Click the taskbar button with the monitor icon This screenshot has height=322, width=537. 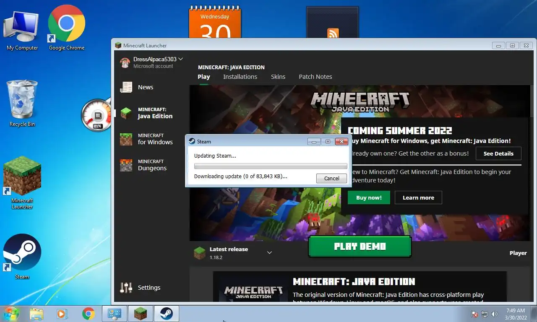point(115,314)
